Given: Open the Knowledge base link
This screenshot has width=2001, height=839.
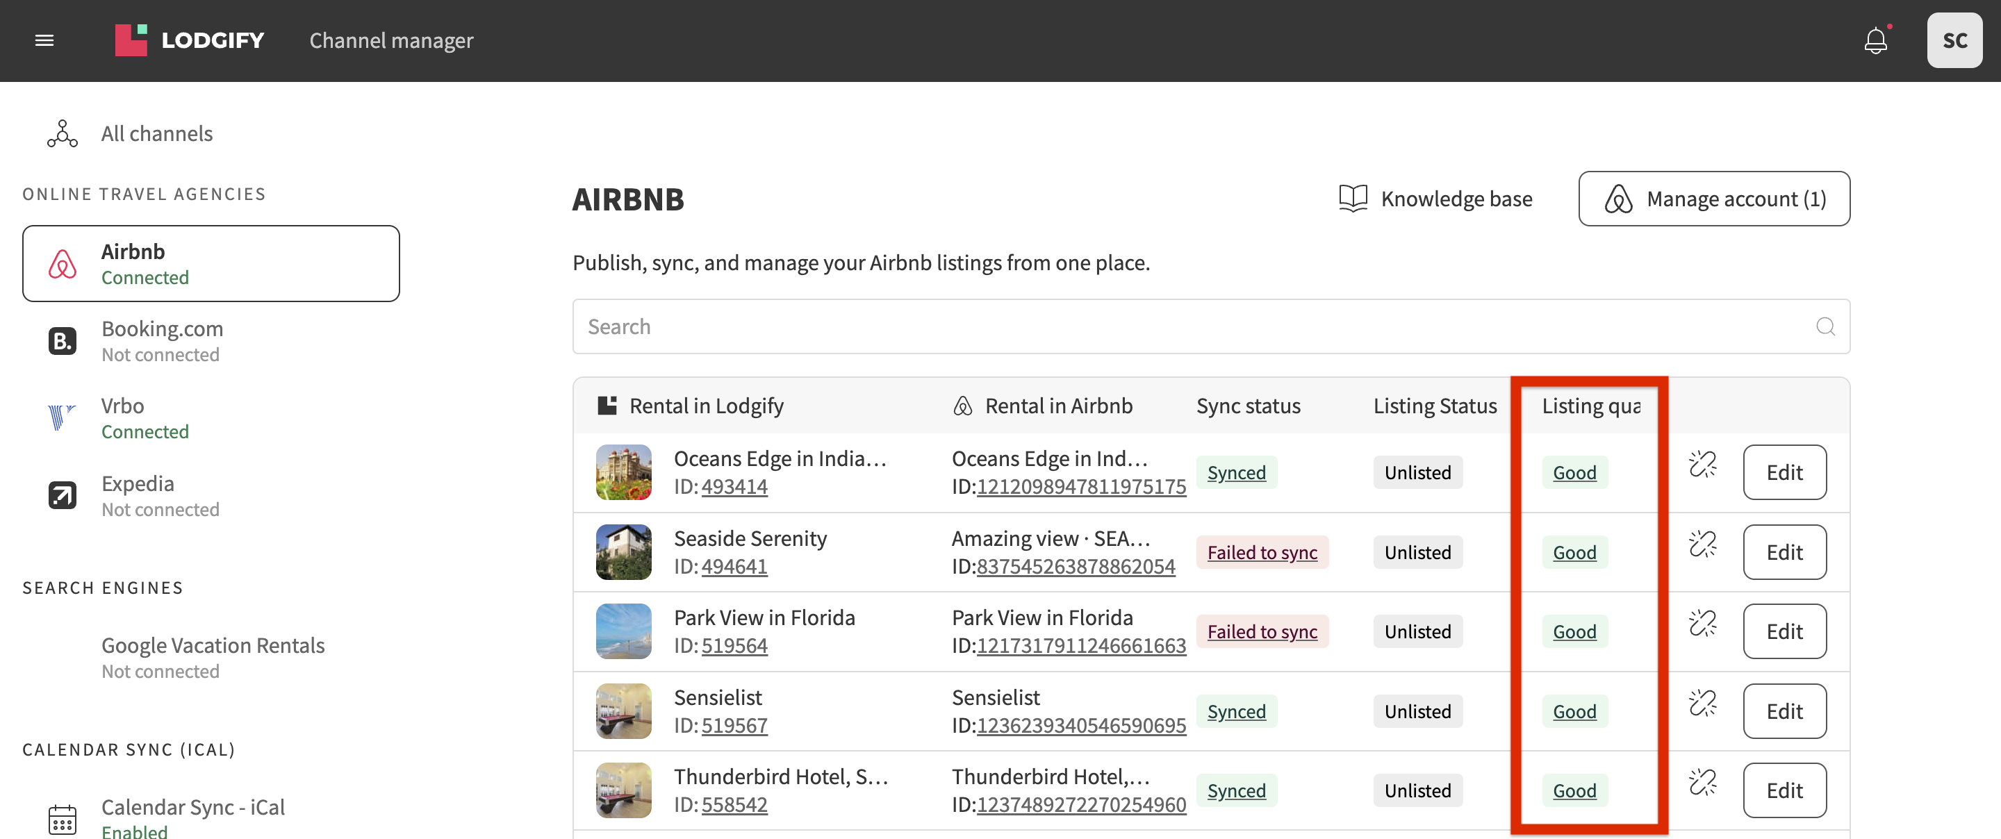Looking at the screenshot, I should click(1435, 199).
